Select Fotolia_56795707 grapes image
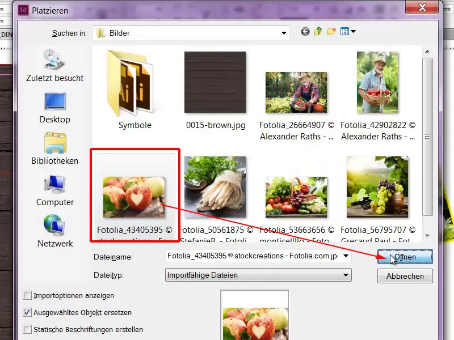Screen dimensions: 454x340 [x=377, y=187]
